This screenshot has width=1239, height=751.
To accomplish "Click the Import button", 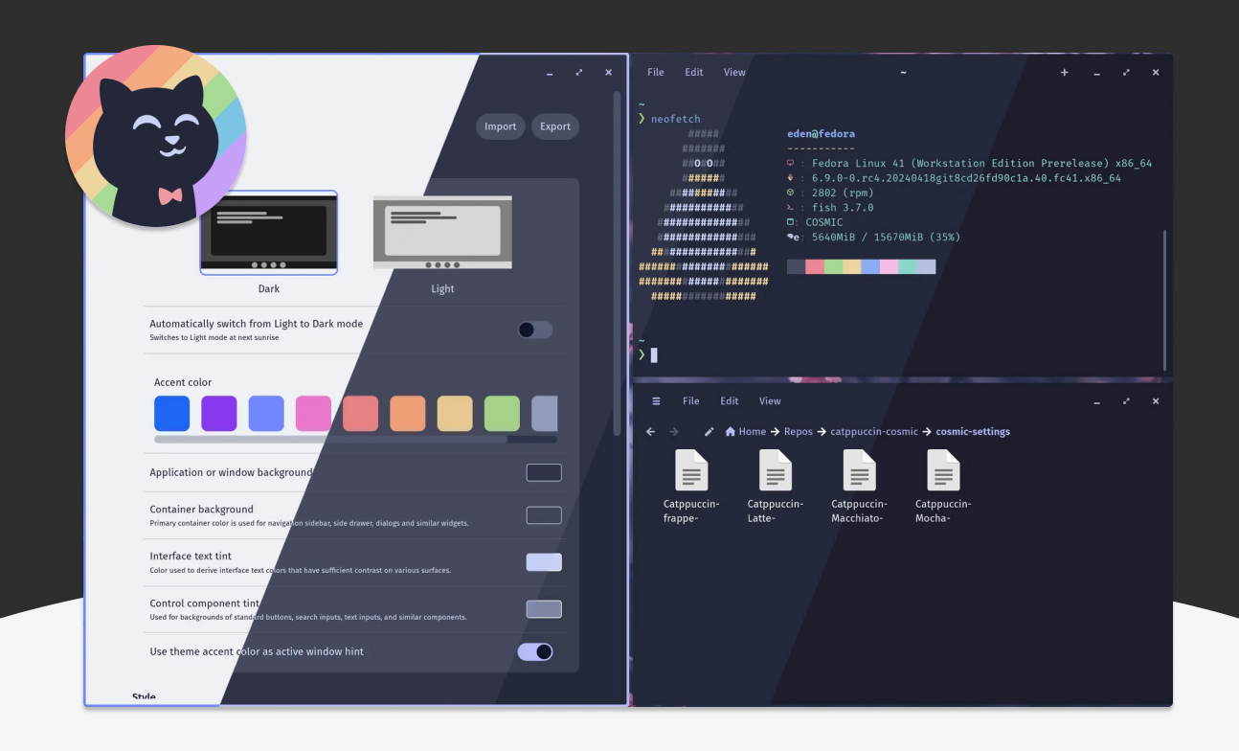I will (x=500, y=126).
